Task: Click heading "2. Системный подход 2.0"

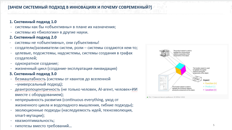Action: pyautogui.click(x=35, y=37)
